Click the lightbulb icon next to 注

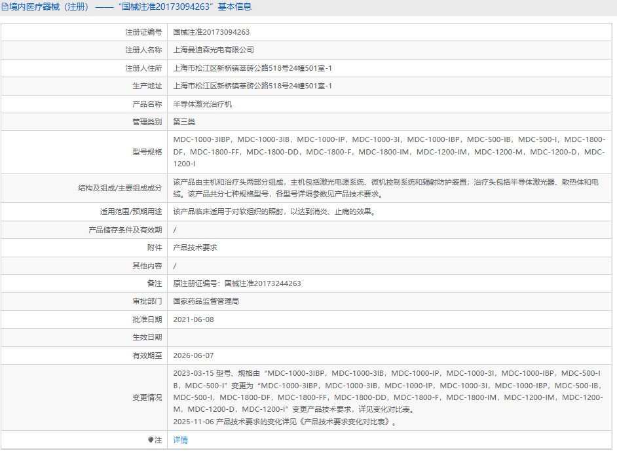[x=151, y=440]
